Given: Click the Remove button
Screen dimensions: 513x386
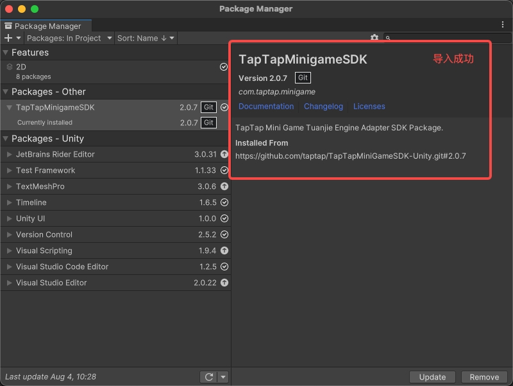Looking at the screenshot, I should coord(484,377).
